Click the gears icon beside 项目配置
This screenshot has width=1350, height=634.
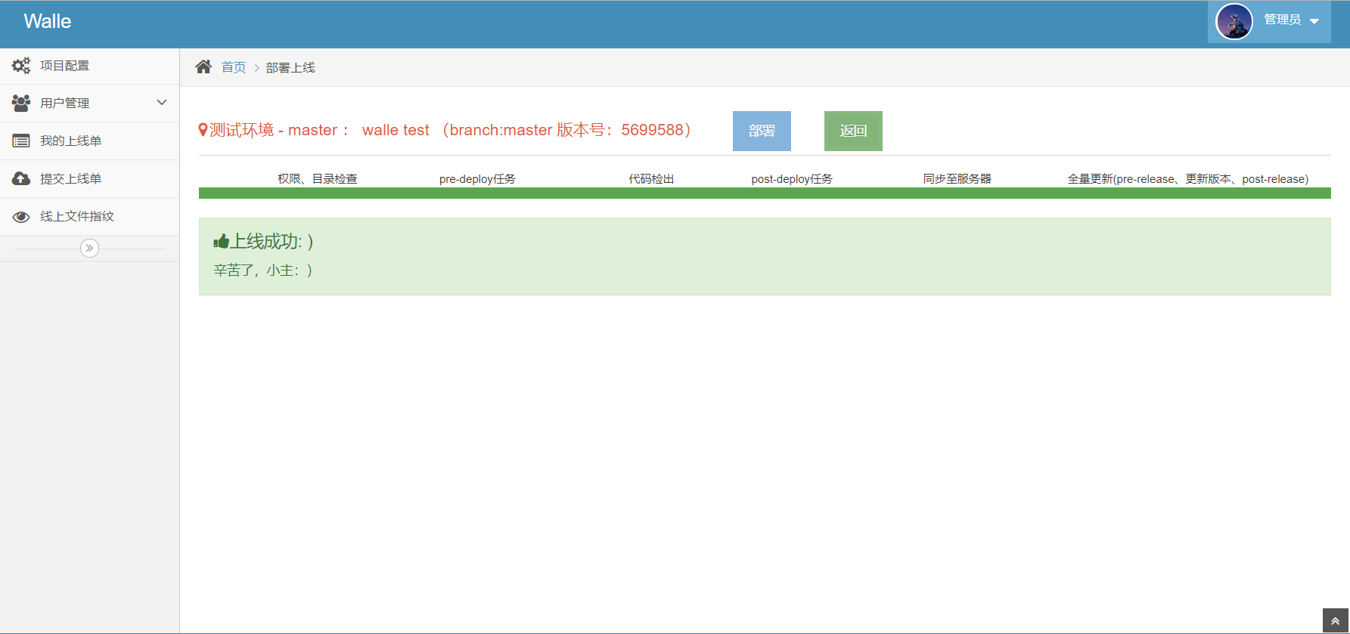[21, 66]
